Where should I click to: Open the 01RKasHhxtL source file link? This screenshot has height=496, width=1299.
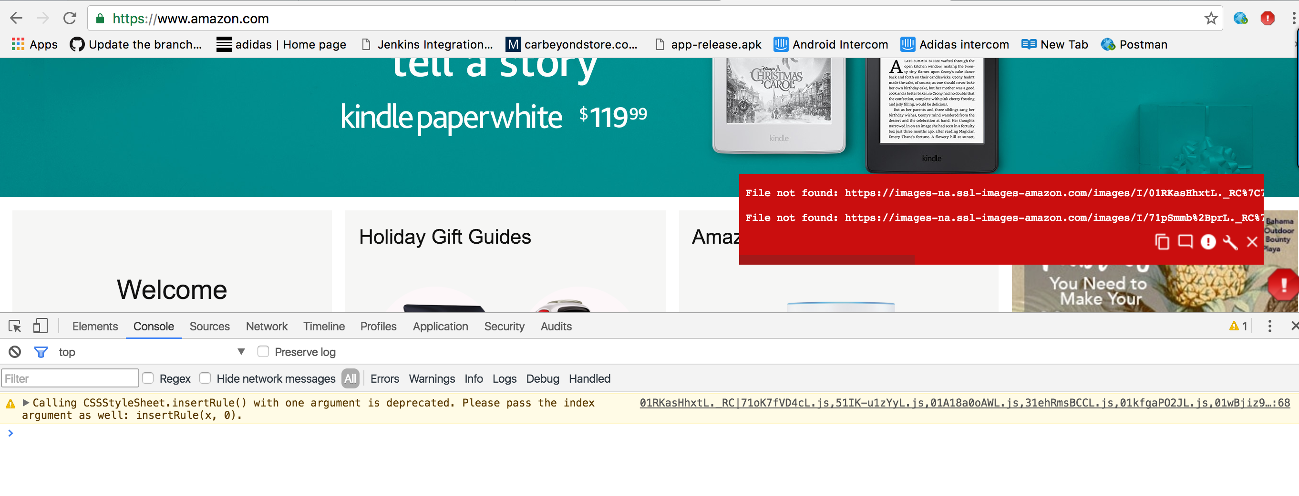(964, 402)
